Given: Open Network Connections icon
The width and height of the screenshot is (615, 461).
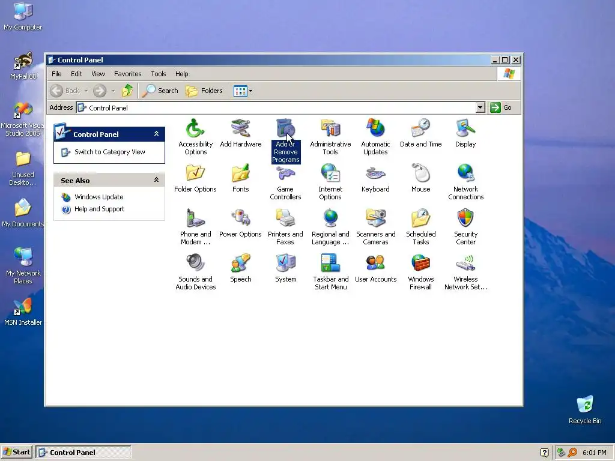Looking at the screenshot, I should tap(465, 182).
